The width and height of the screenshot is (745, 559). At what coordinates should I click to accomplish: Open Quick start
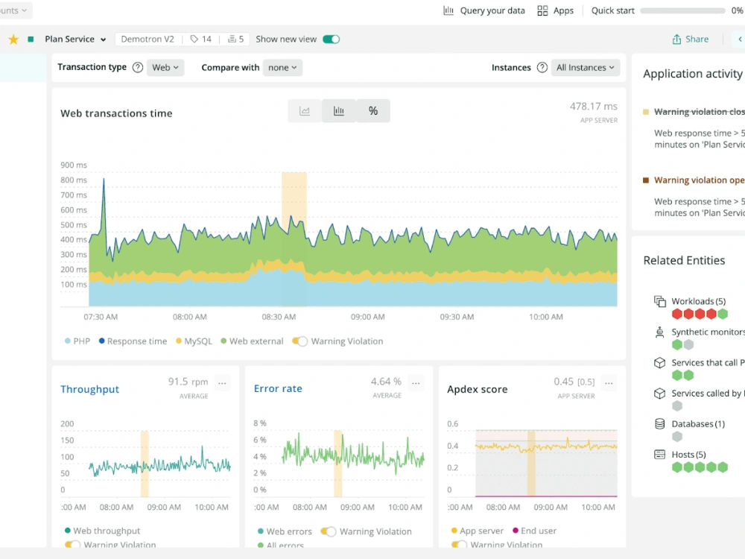click(613, 10)
